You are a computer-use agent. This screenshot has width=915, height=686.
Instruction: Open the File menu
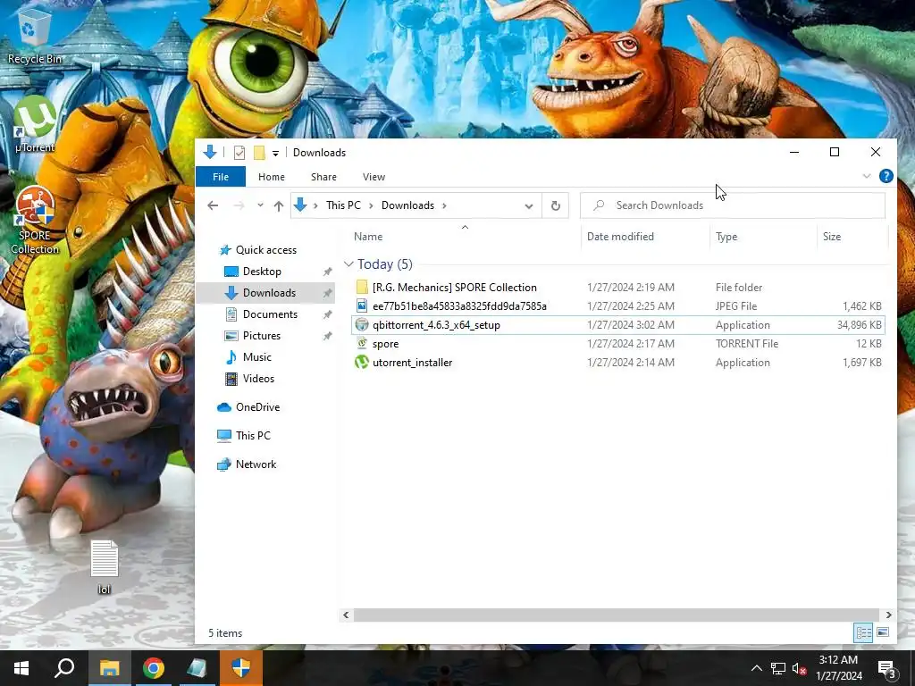pyautogui.click(x=221, y=177)
